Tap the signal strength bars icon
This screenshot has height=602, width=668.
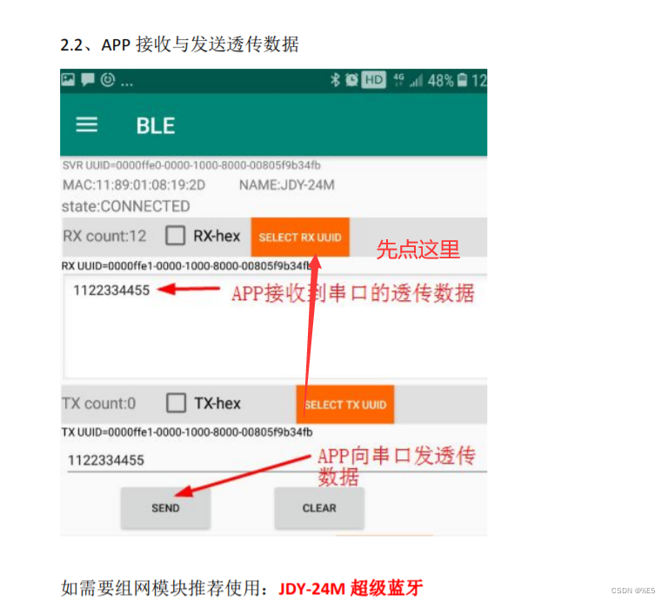click(417, 80)
